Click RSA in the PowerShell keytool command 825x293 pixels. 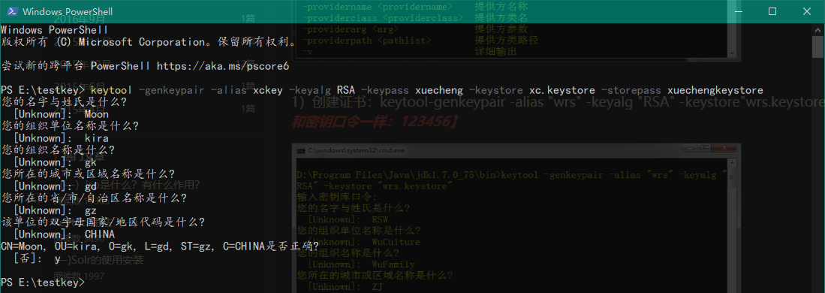point(345,90)
